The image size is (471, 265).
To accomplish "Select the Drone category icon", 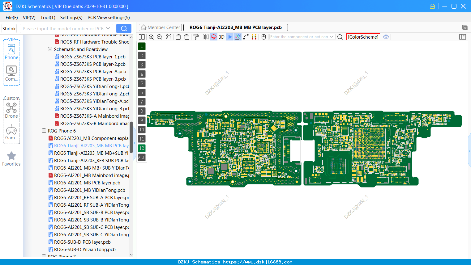I will click(11, 110).
